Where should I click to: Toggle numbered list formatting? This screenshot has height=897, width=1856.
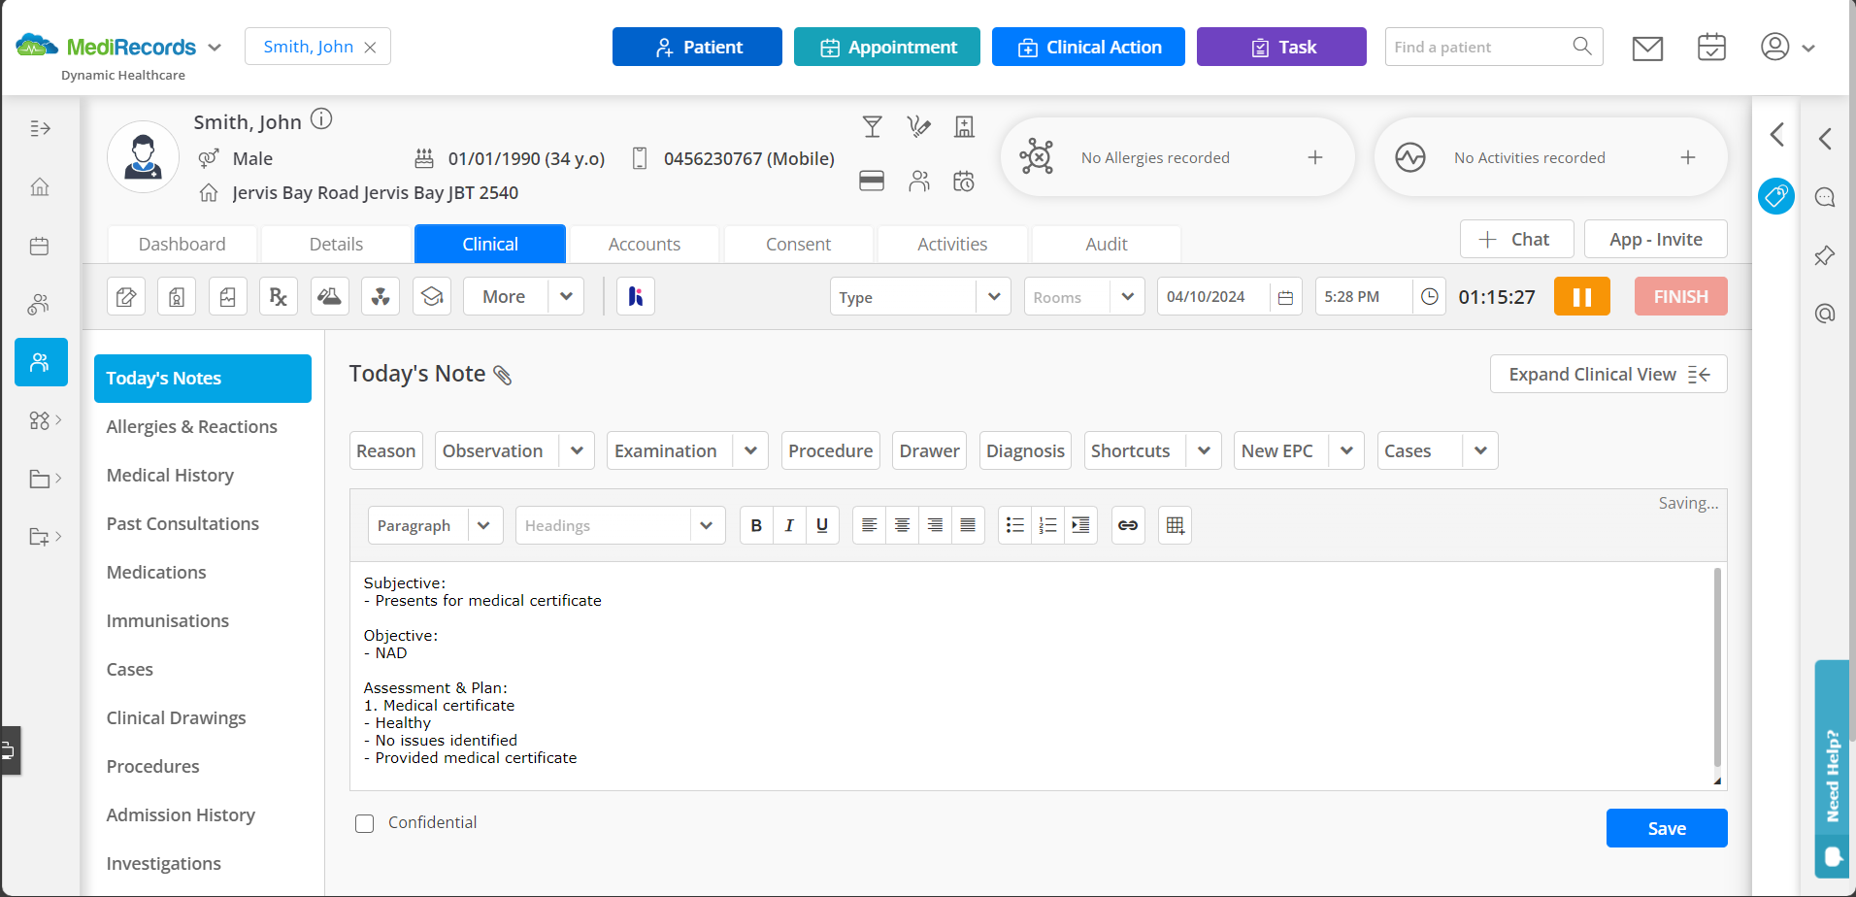1048,525
